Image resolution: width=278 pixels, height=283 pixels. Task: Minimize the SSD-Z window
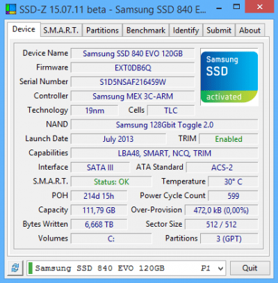pos(219,8)
